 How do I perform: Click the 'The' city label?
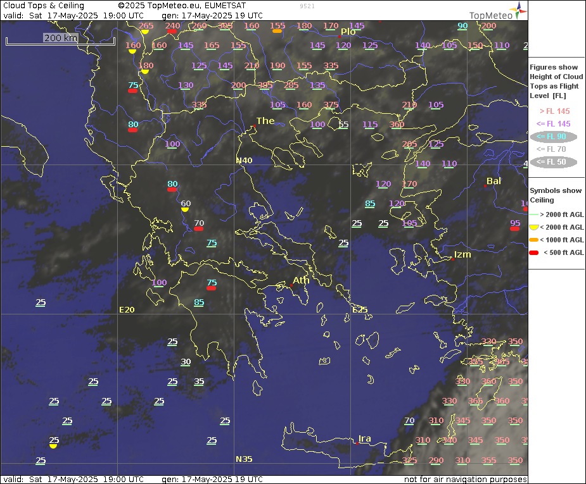[265, 121]
